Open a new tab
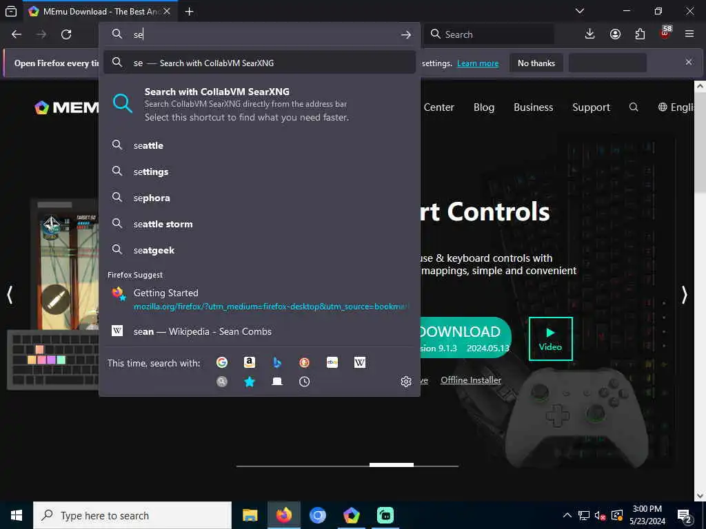 click(189, 12)
